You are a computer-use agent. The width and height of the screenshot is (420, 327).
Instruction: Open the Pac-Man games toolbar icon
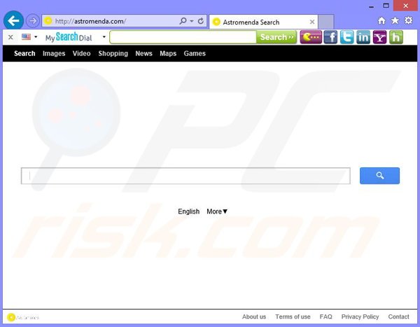coord(311,37)
